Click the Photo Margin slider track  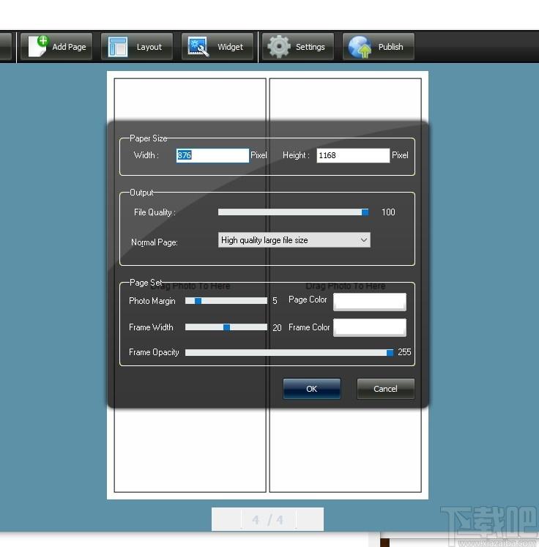226,301
